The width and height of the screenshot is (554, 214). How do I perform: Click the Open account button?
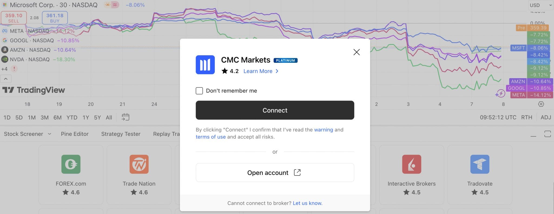275,172
